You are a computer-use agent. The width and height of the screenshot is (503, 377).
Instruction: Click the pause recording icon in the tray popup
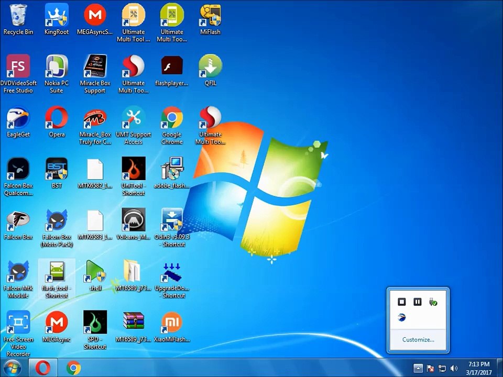tap(418, 302)
